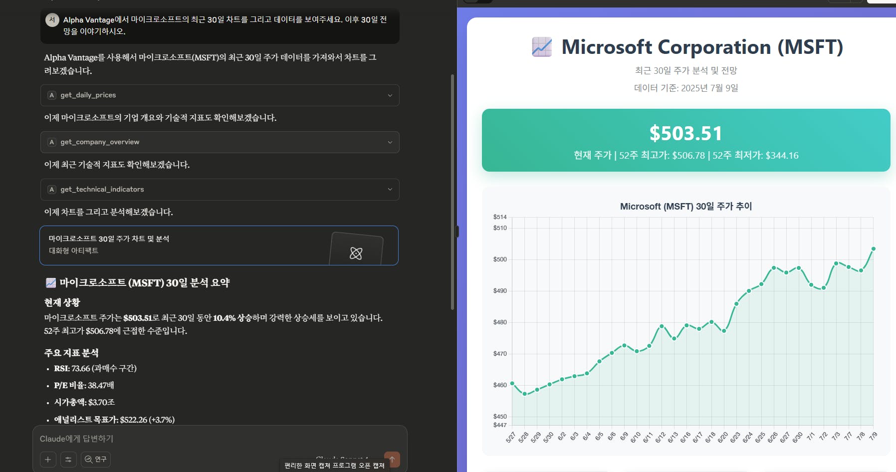Click the 애널리스트 목표가 $522.26 bullet item
The image size is (896, 472).
(x=114, y=420)
